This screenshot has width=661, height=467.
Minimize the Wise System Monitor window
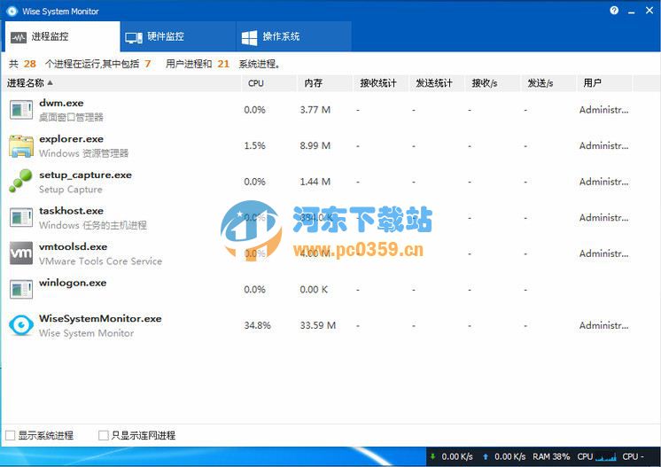[x=631, y=12]
